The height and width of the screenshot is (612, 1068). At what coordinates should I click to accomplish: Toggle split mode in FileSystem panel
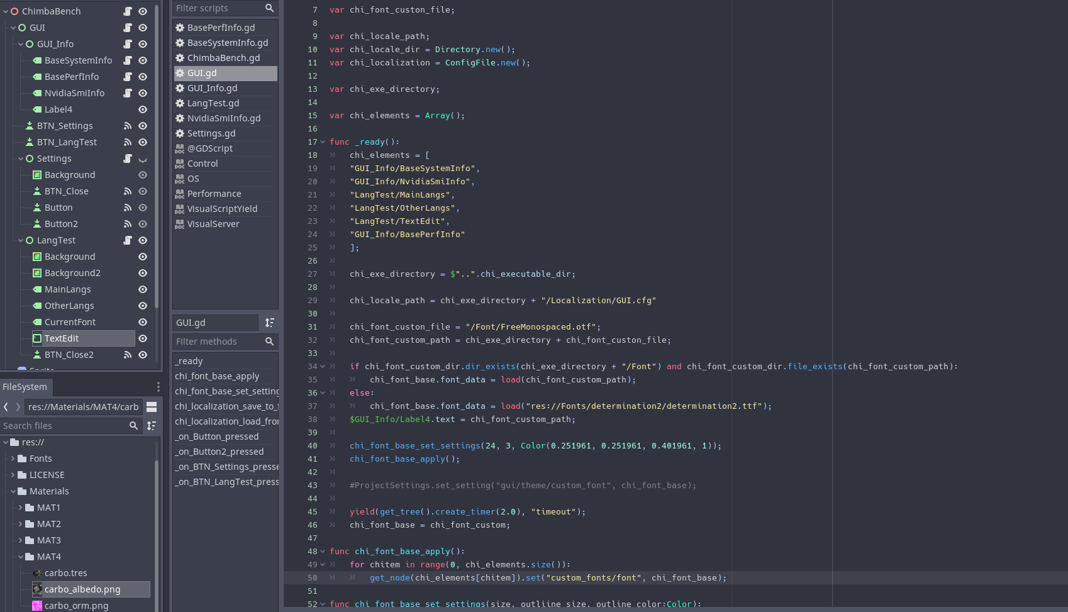point(152,407)
